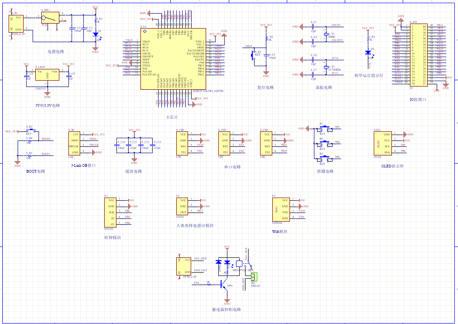Screen dimensions: 458x324
Task: Select the S_C7 12pF capacitor on PC15
Action: coord(313,75)
